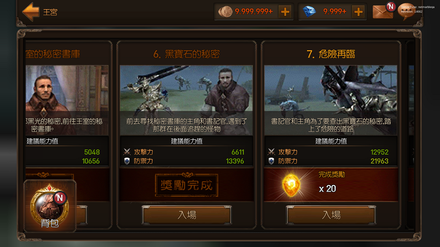Tap the 獎勵完成 stamp on stage 6
This screenshot has width=440, height=247.
click(187, 185)
